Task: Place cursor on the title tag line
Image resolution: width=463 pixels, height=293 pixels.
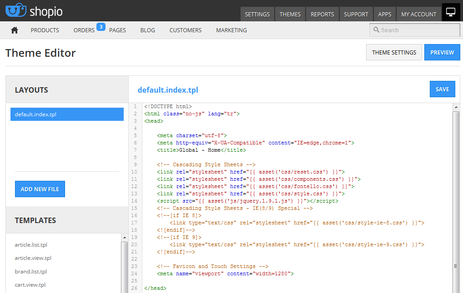Action: (201, 150)
